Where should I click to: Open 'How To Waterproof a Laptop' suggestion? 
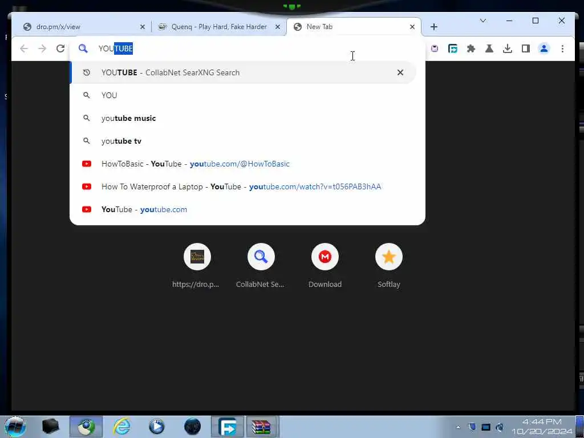[x=243, y=186]
